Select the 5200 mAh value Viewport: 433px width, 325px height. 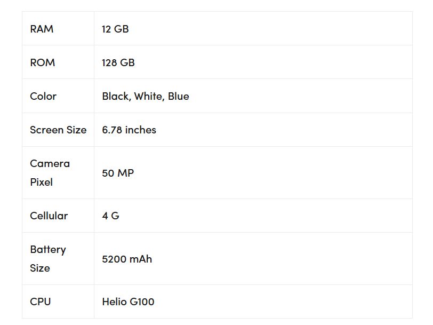[x=127, y=259]
